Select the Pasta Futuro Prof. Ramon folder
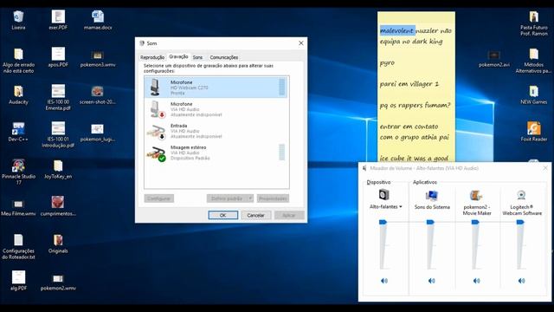554x312 pixels. pyautogui.click(x=534, y=23)
